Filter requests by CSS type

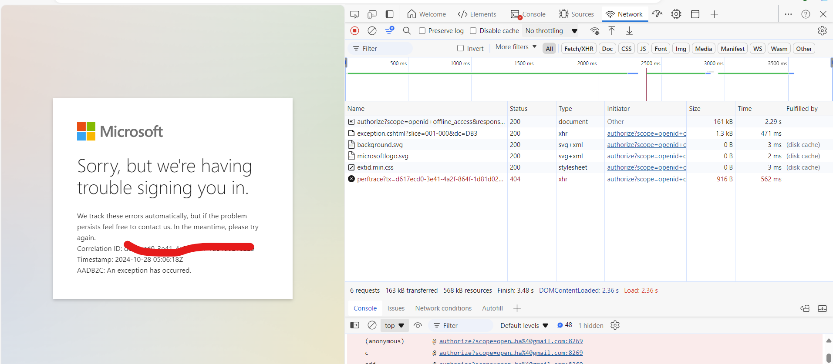pyautogui.click(x=626, y=49)
